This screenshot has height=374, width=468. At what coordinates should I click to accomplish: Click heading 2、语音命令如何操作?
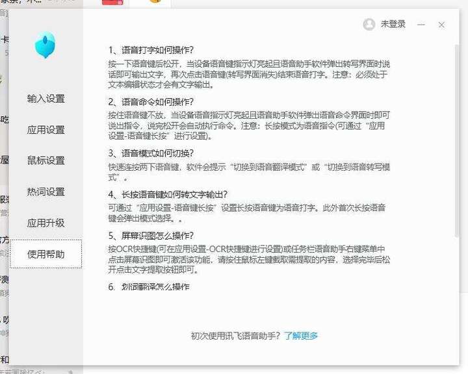point(151,102)
